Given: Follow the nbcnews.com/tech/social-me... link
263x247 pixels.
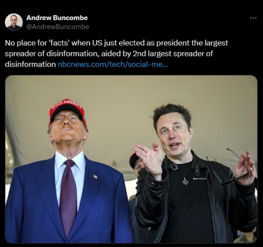Looking at the screenshot, I should click(x=113, y=64).
